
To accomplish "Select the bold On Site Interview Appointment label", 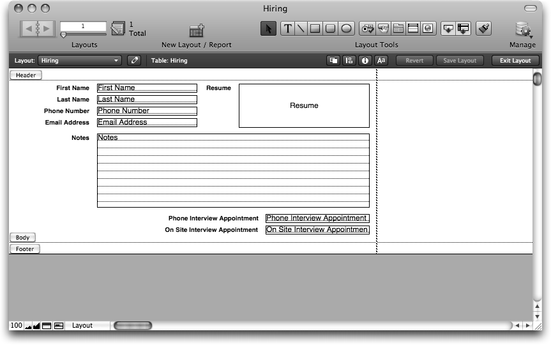I will point(211,229).
